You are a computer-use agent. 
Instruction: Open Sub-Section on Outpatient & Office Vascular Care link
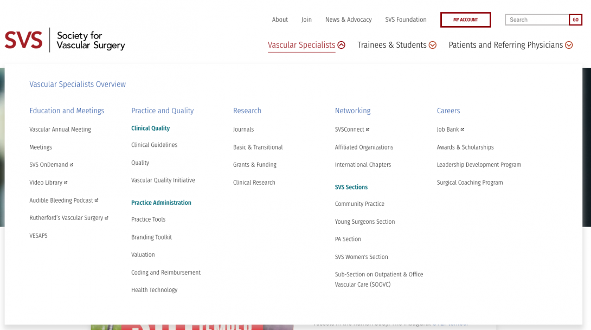pos(379,280)
